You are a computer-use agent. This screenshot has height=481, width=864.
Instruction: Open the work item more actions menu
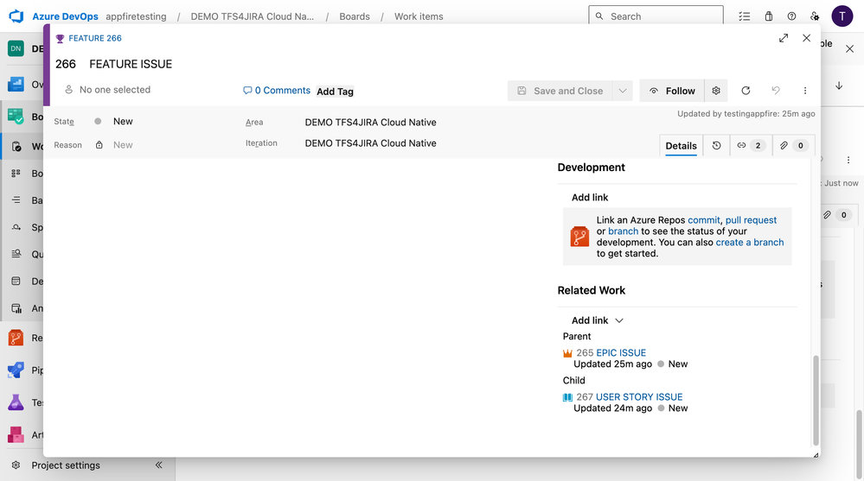805,91
